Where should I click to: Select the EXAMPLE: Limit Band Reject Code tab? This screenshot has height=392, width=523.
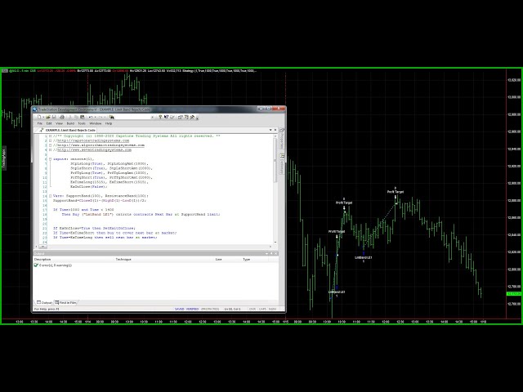[x=67, y=130]
